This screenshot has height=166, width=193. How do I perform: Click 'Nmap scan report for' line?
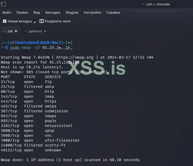(40, 62)
